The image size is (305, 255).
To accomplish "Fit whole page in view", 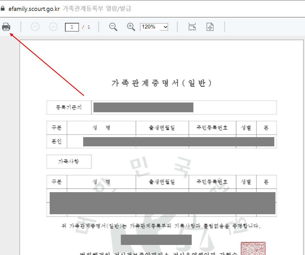I will [x=210, y=27].
